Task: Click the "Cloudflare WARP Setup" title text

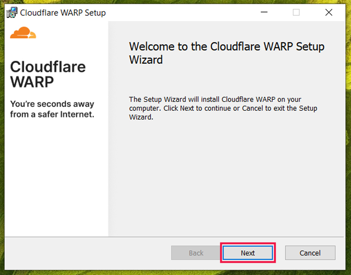Action: click(x=63, y=13)
